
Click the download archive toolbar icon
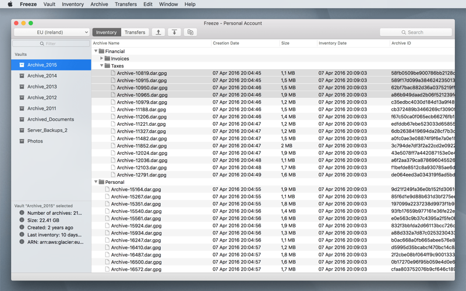click(174, 32)
